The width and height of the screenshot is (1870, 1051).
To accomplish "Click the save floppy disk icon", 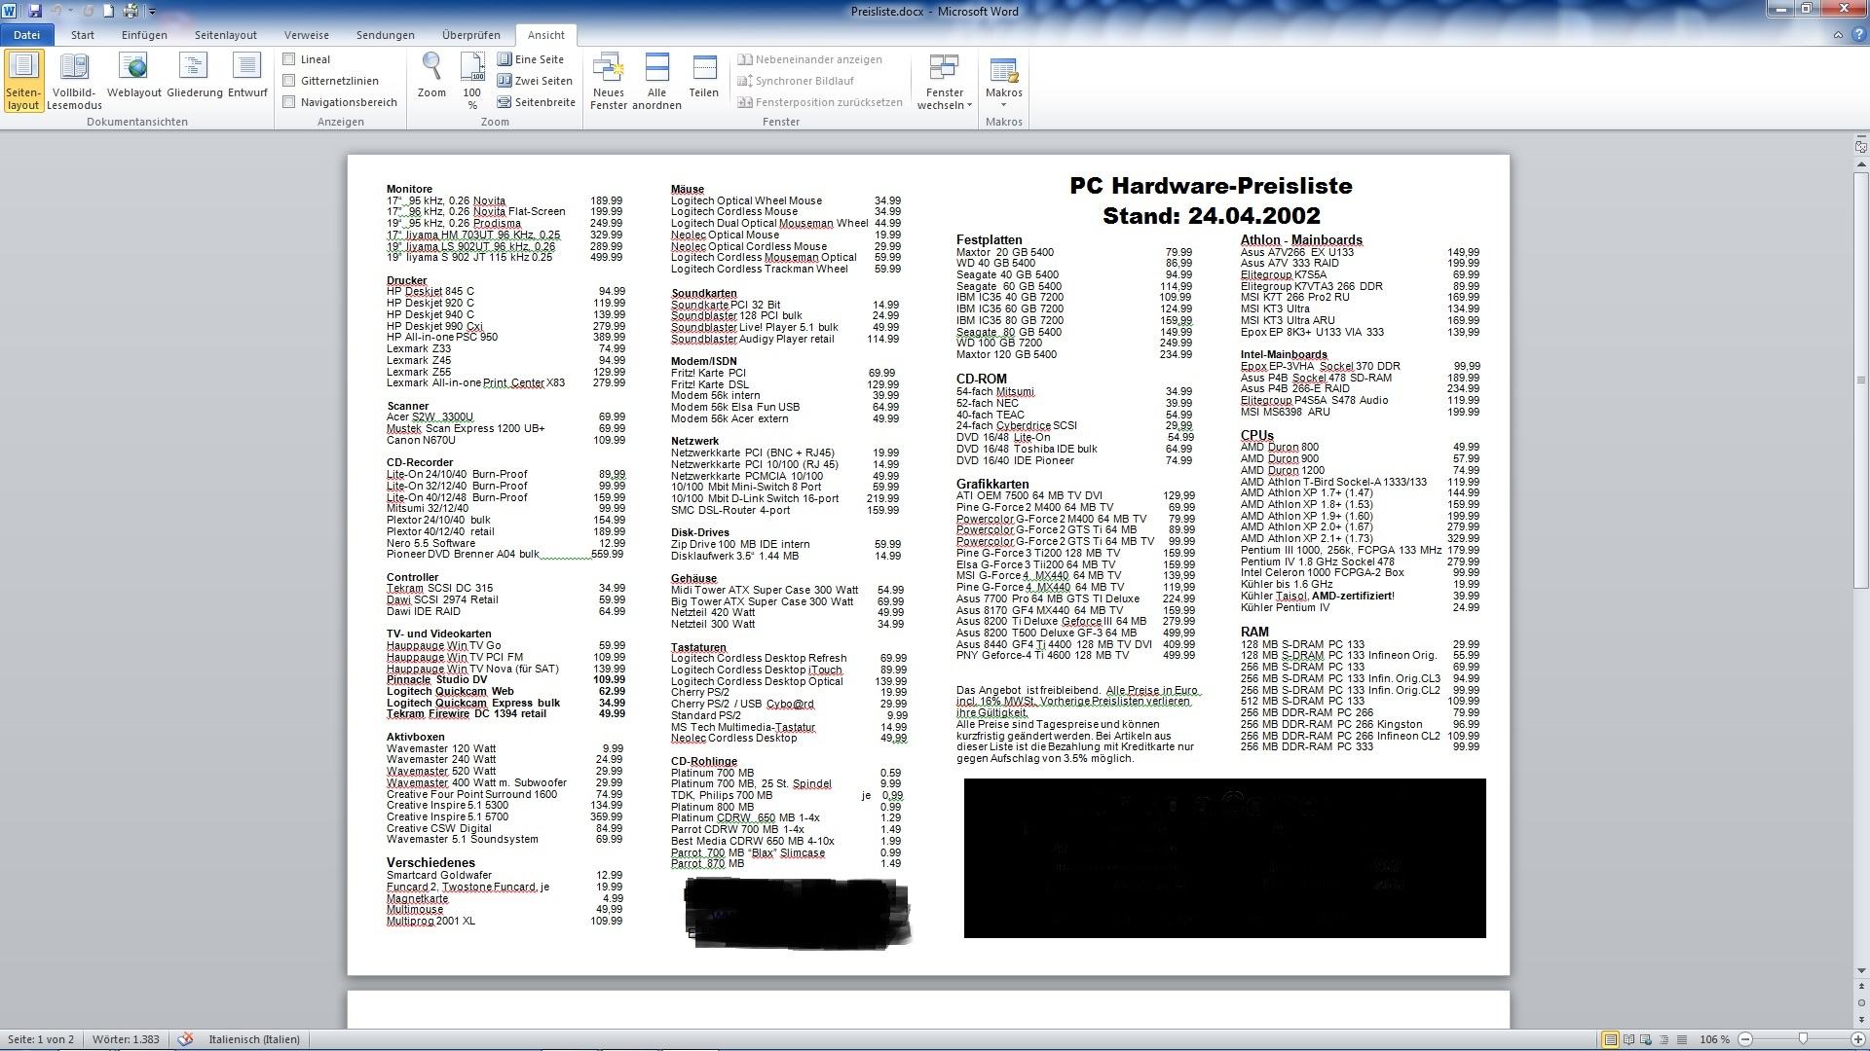I will pos(35,11).
